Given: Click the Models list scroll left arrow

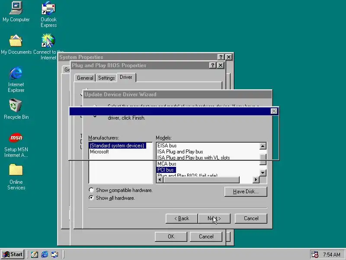Looking at the screenshot, I should click(x=160, y=180).
